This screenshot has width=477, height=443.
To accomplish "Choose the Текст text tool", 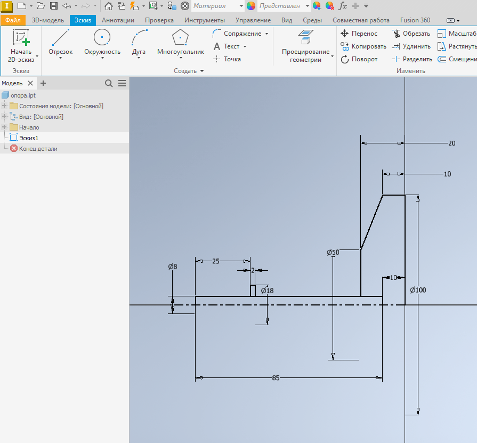I will click(x=227, y=46).
